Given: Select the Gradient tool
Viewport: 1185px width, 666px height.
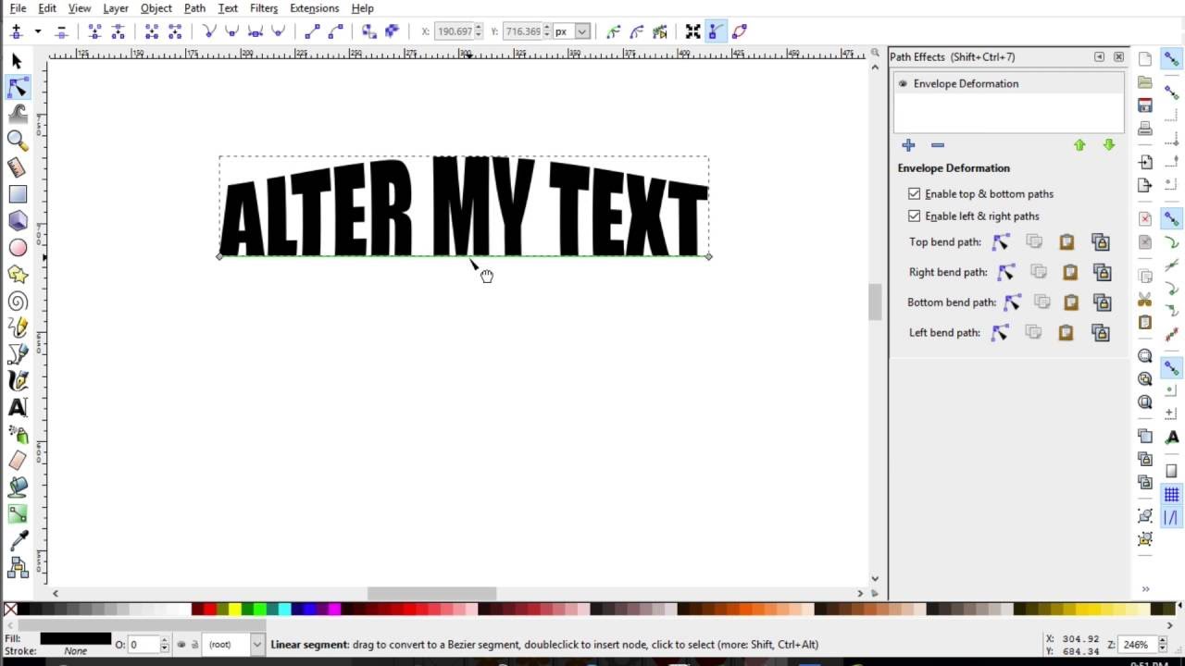Looking at the screenshot, I should point(17,514).
